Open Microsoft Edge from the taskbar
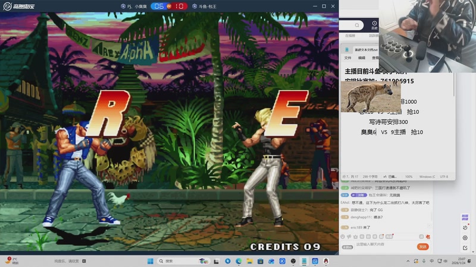476x267 pixels. point(239,261)
